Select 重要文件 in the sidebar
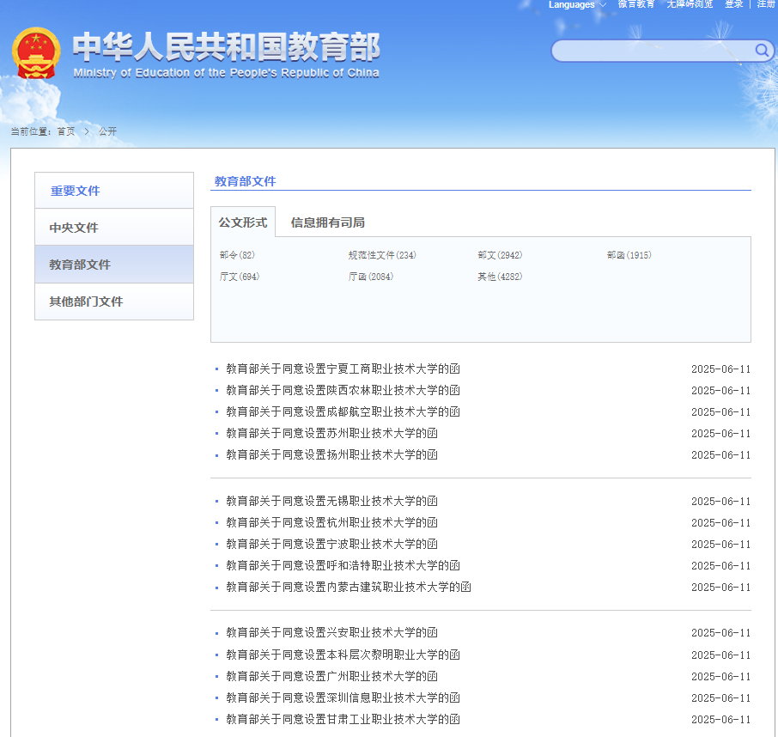This screenshot has width=778, height=737. pyautogui.click(x=114, y=191)
